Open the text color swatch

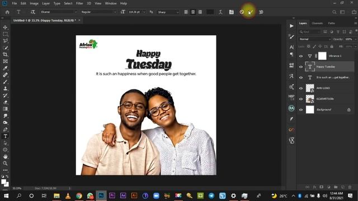point(210,12)
